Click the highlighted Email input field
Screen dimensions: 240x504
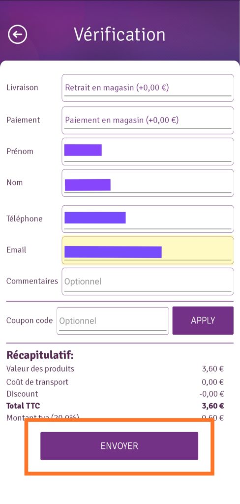click(x=148, y=251)
